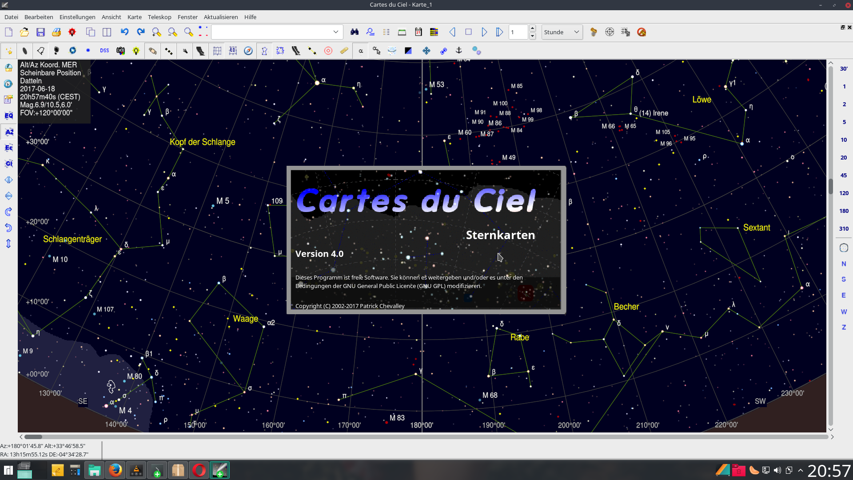The image size is (853, 480).
Task: Select the AZ alt-azimuth coordinates icon
Action: [x=8, y=132]
